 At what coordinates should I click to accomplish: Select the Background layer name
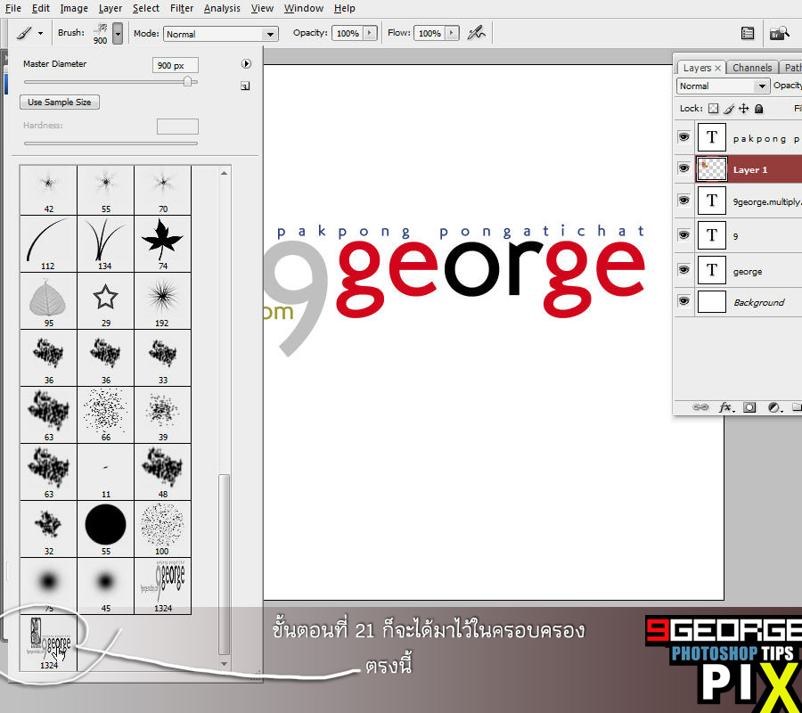(x=758, y=302)
